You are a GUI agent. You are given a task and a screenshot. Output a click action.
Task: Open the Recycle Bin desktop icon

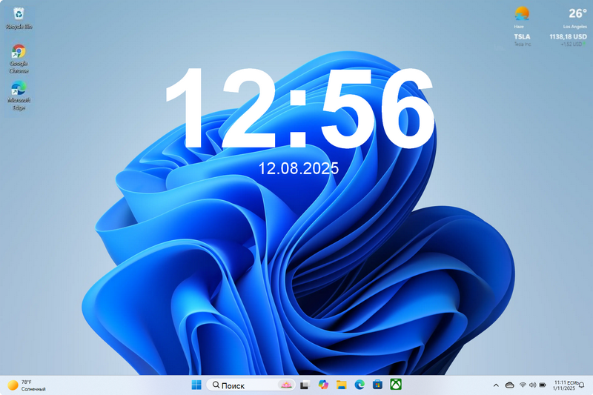pyautogui.click(x=19, y=15)
